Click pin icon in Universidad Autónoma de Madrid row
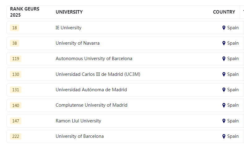 point(224,90)
